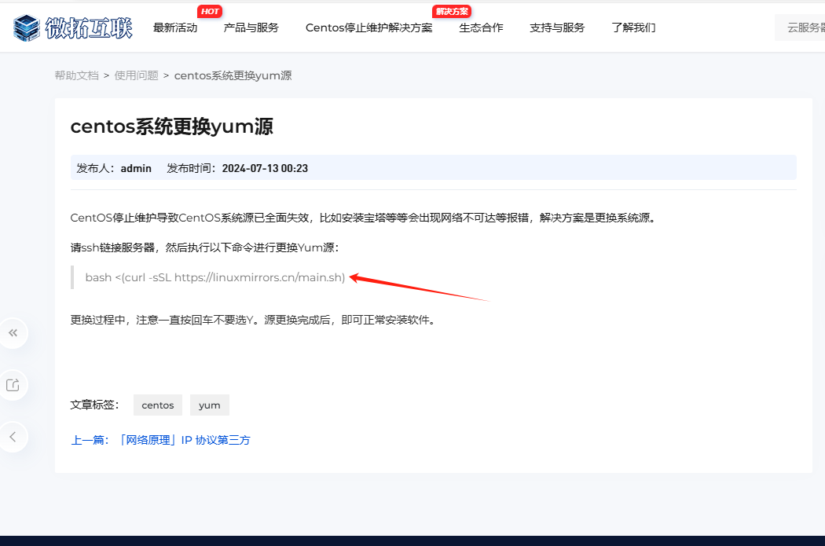Click the share icon on the left sidebar
This screenshot has width=825, height=546.
point(13,385)
